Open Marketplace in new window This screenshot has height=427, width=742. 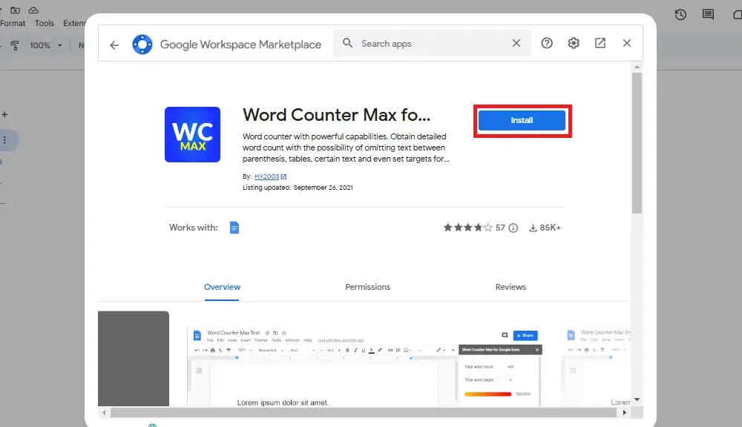(x=600, y=43)
